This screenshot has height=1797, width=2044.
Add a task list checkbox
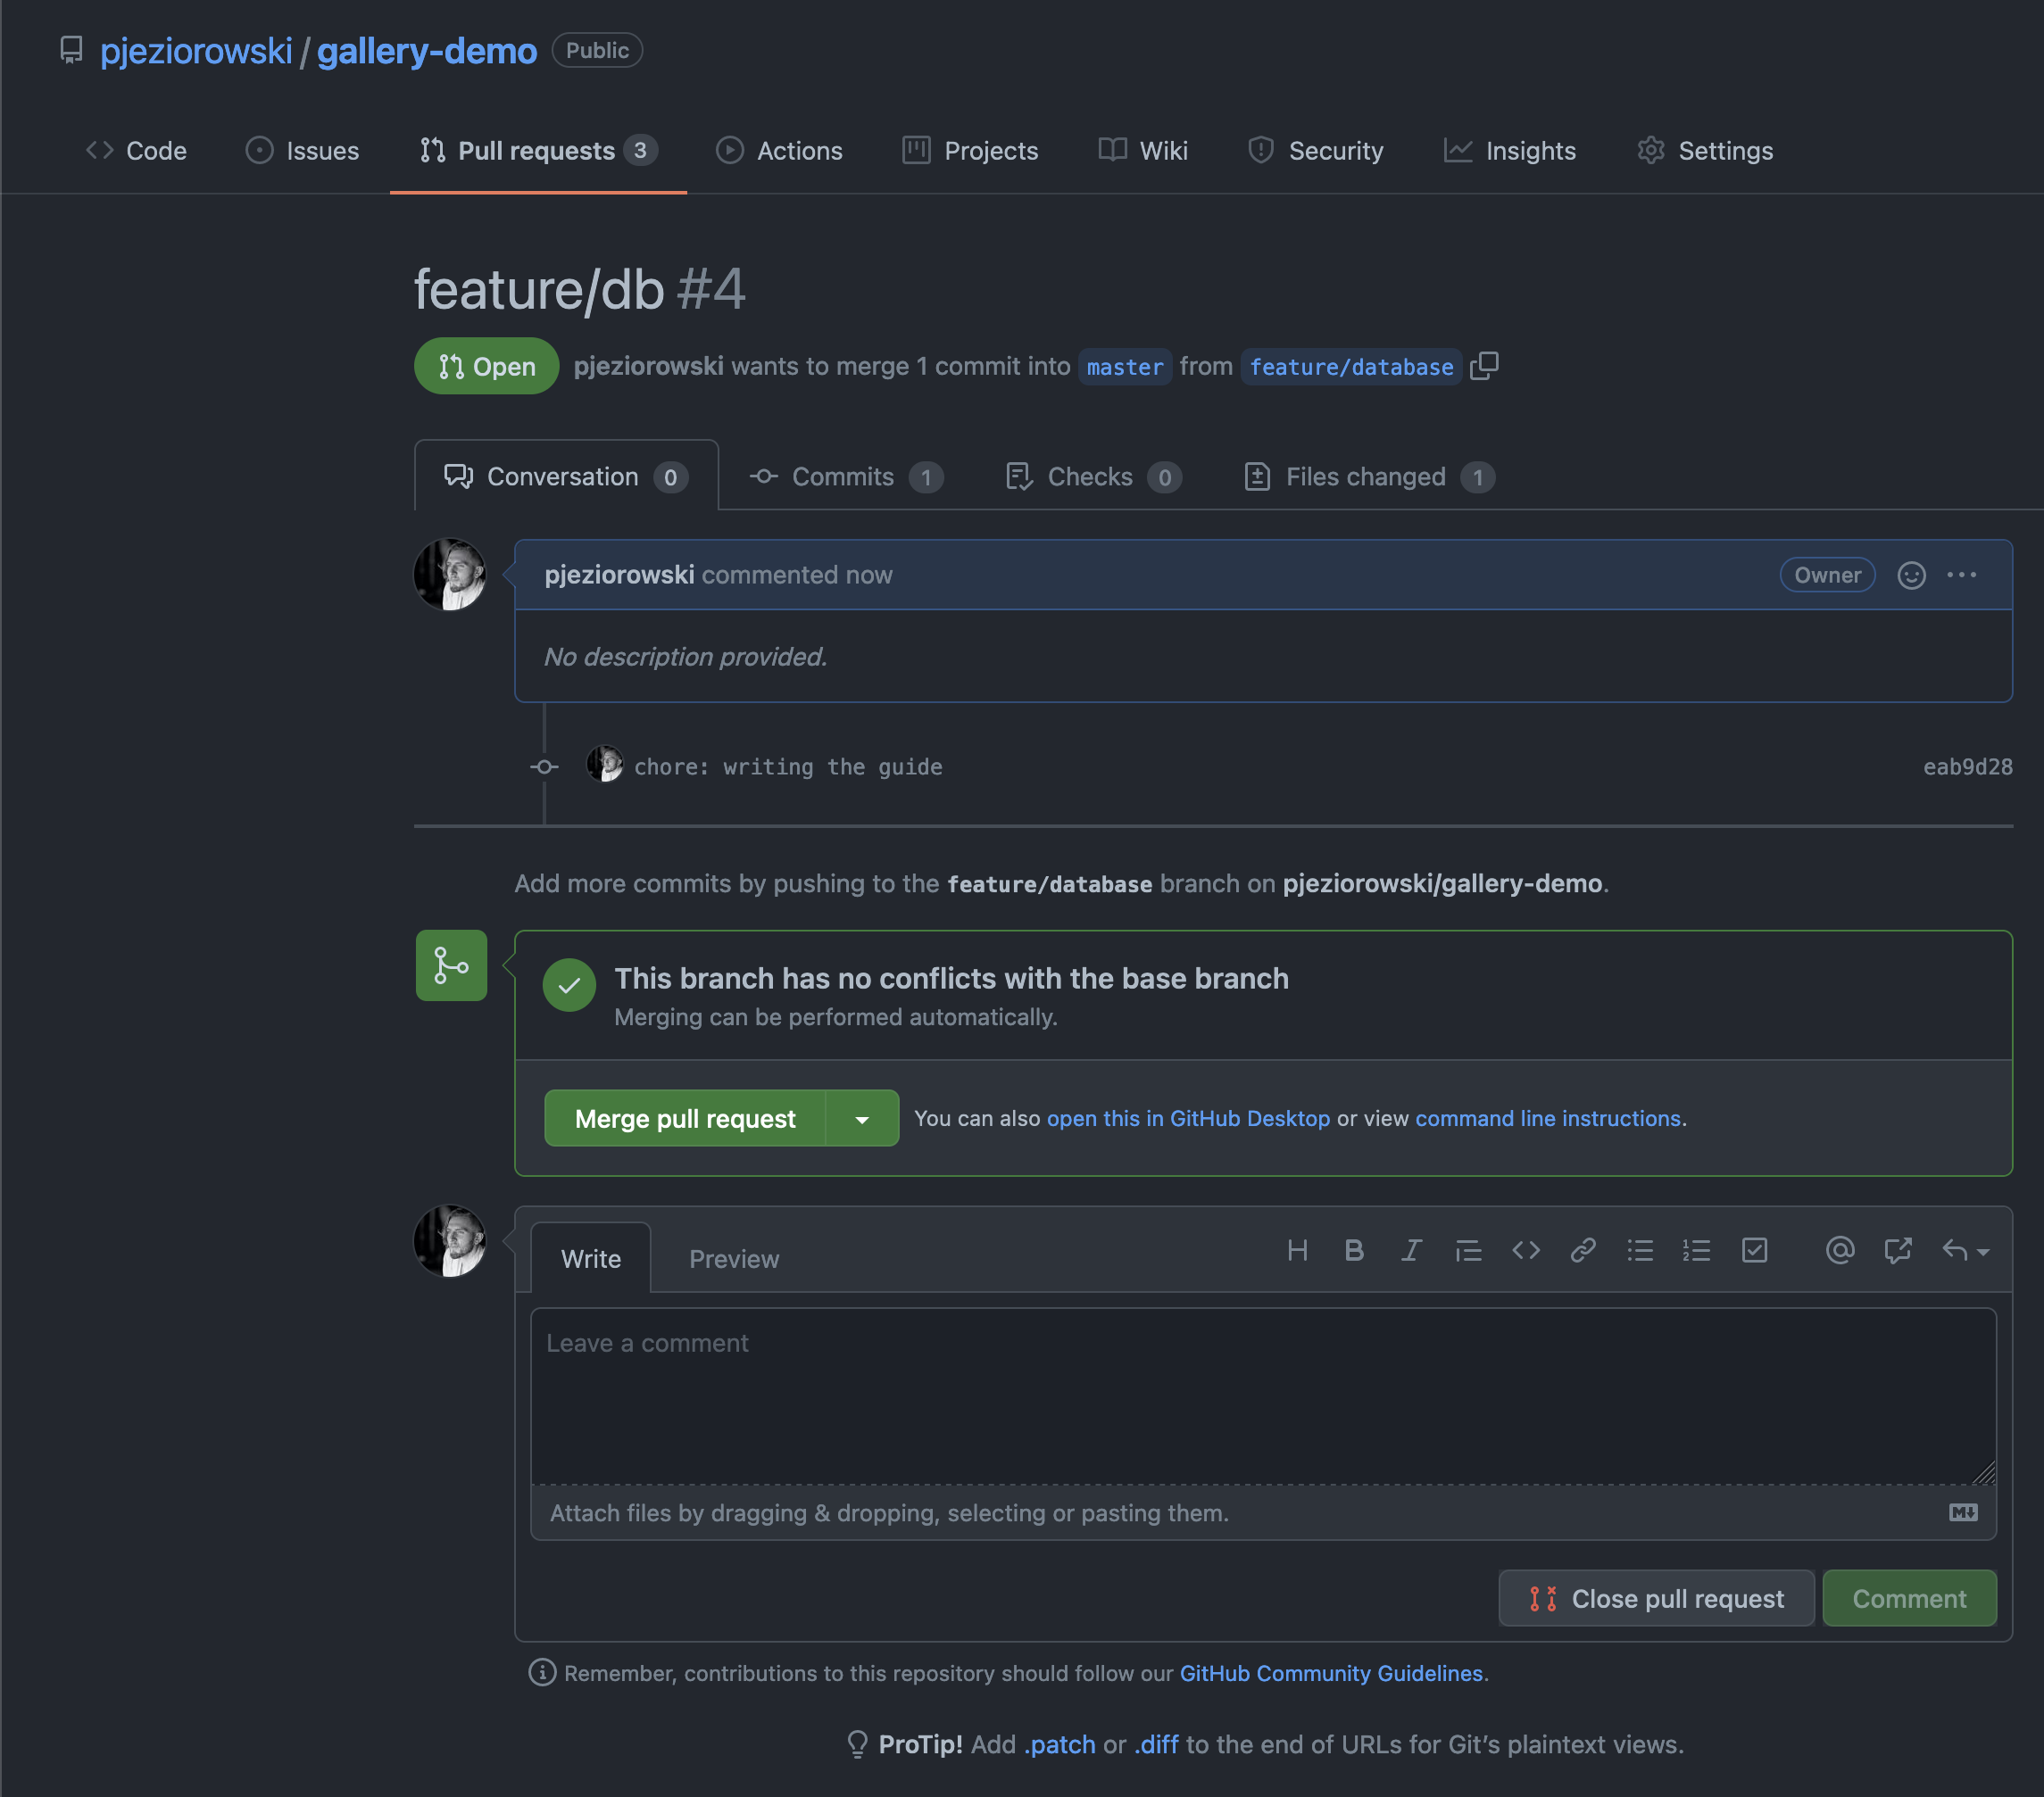point(1754,1250)
